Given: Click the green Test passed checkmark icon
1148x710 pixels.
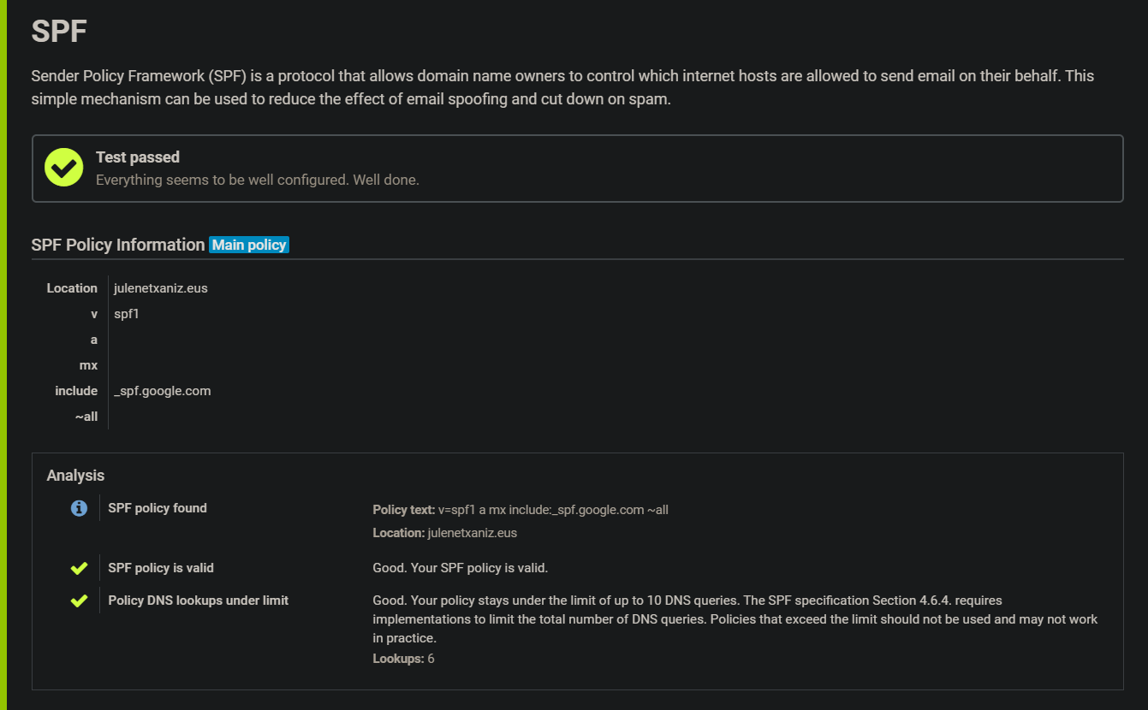Looking at the screenshot, I should coord(63,168).
